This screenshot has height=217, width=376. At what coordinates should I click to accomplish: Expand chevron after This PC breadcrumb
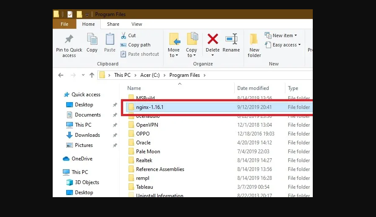click(135, 75)
